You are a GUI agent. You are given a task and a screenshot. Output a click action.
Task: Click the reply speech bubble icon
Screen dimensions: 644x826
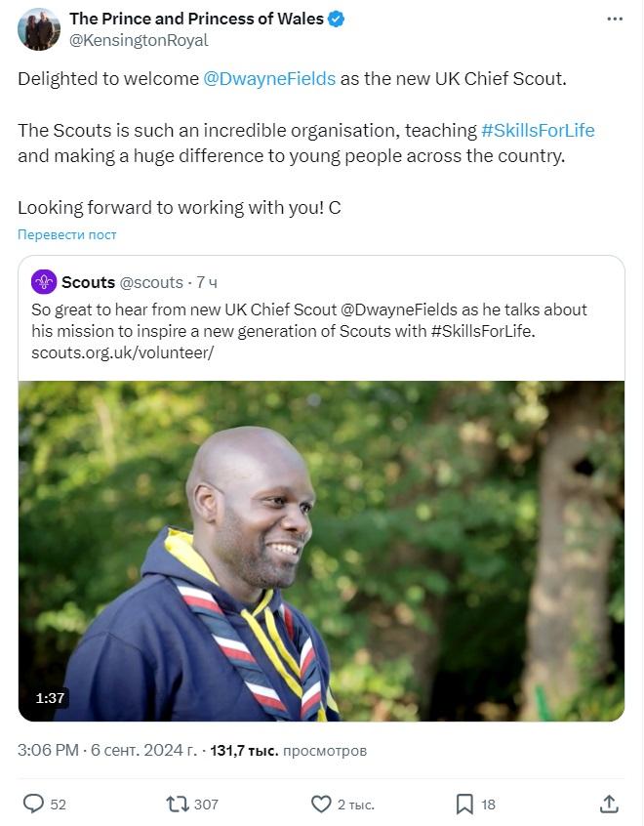pos(34,804)
